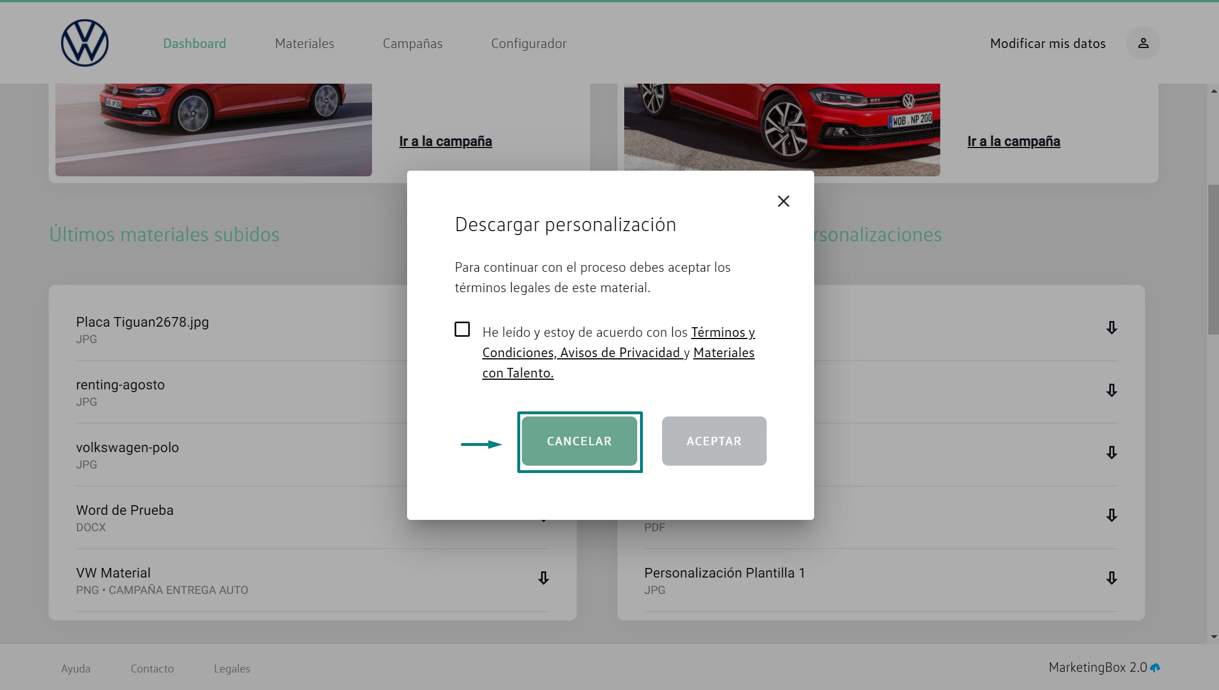
Task: Click the download arrow in the top right row
Action: [1112, 328]
